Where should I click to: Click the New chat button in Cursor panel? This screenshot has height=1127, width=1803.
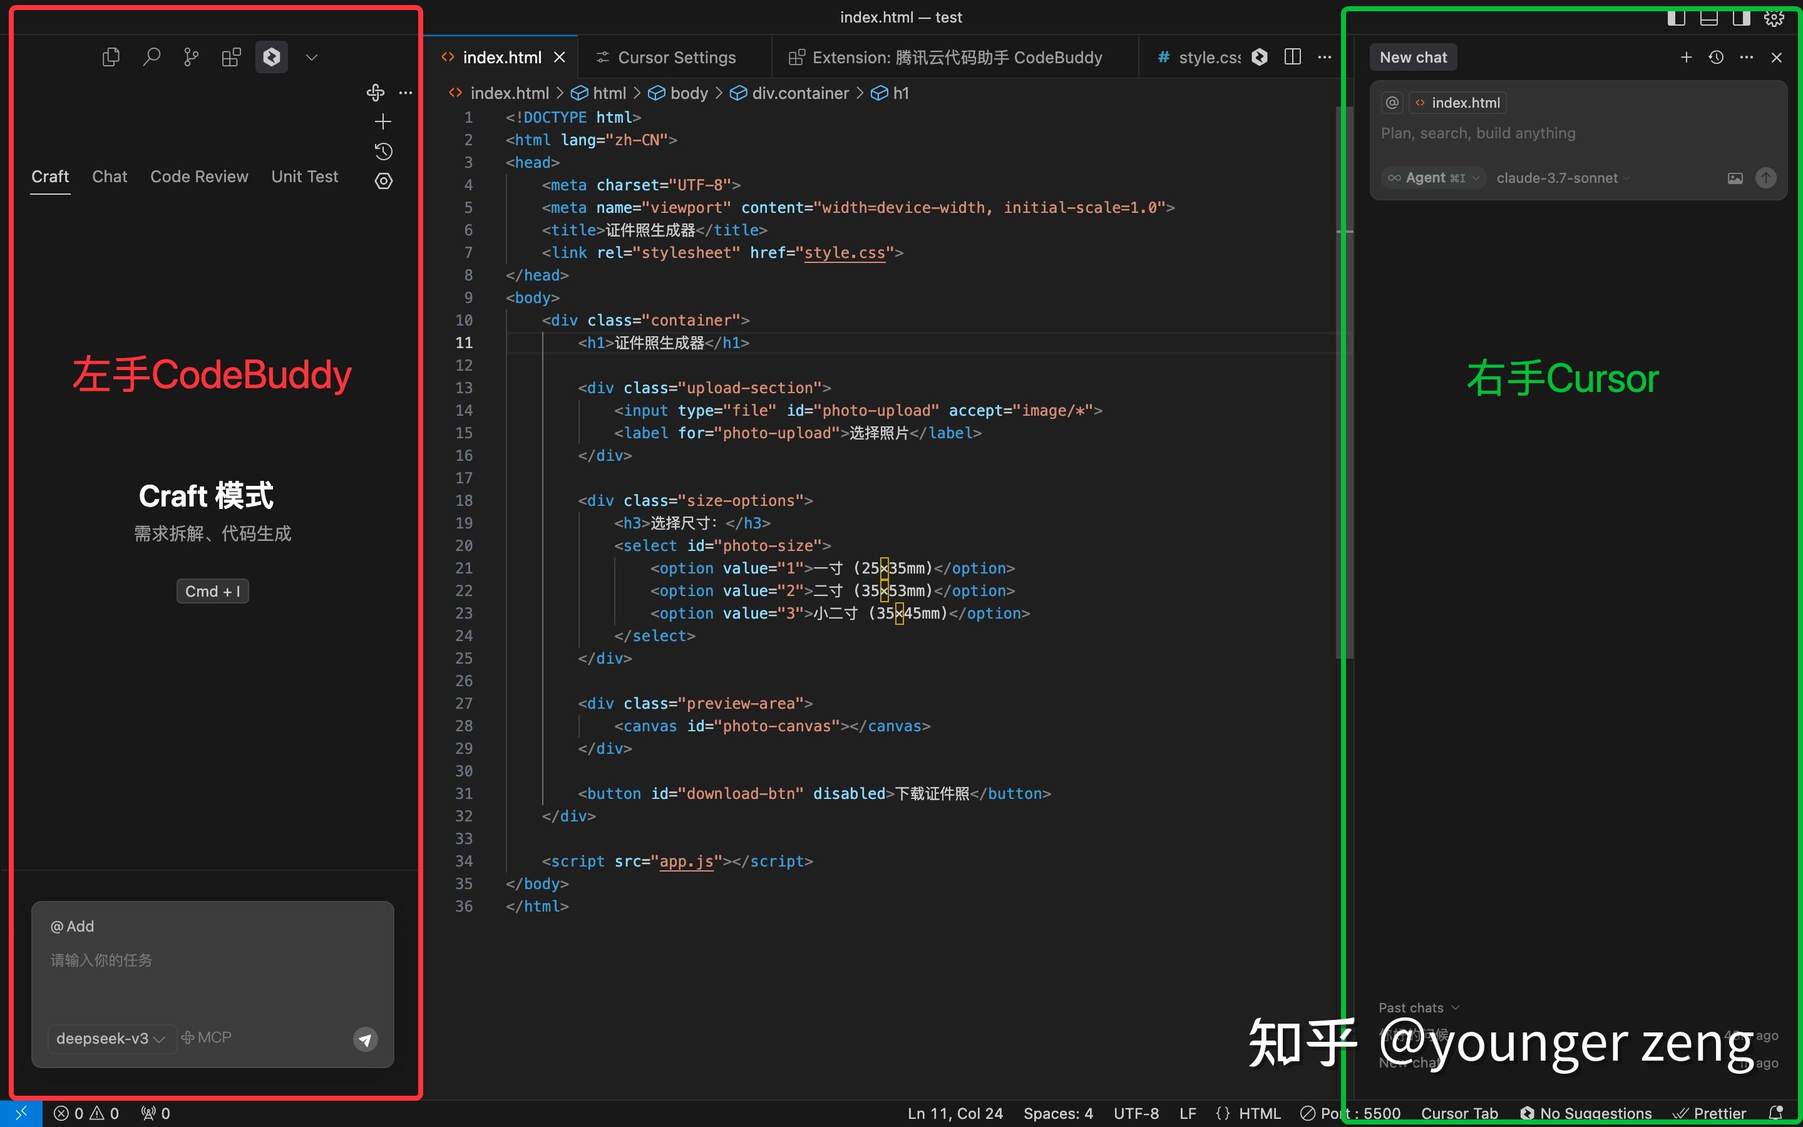point(1412,56)
